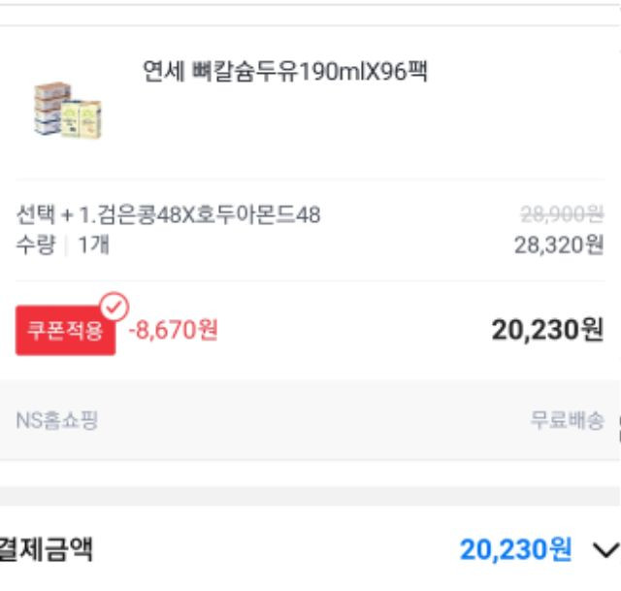Click the gray divider bar above 결제금액

click(310, 496)
